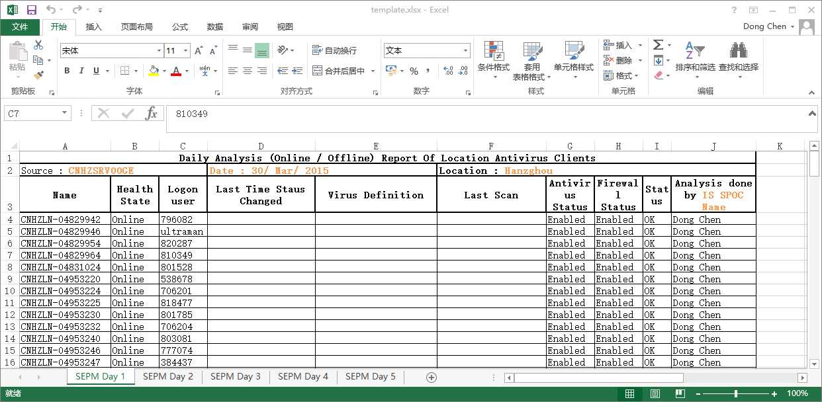The width and height of the screenshot is (822, 402).
Task: Align text right
Action: (262, 71)
